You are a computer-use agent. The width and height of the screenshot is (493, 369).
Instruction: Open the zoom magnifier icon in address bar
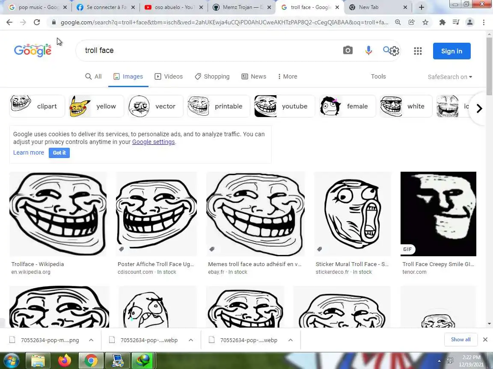tap(398, 22)
